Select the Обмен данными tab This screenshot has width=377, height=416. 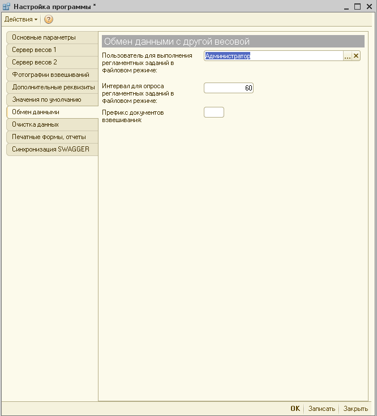click(36, 112)
